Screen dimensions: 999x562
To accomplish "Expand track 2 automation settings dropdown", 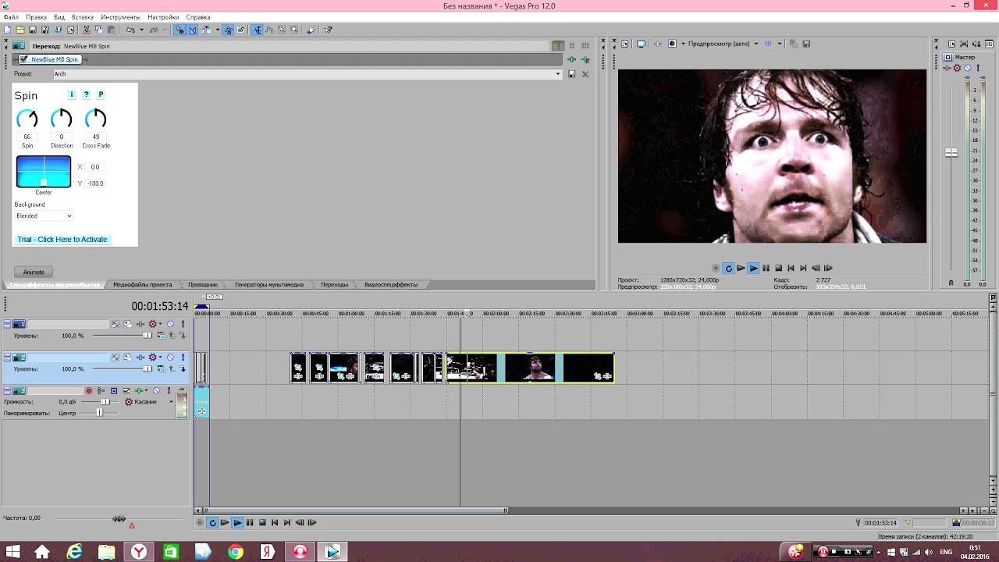I will coord(160,357).
